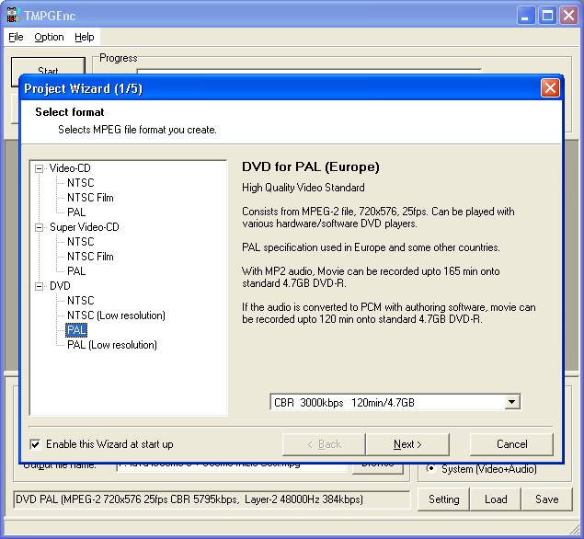Click the TMPGEnc application icon in title bar
The width and height of the screenshot is (584, 539).
coord(14,15)
